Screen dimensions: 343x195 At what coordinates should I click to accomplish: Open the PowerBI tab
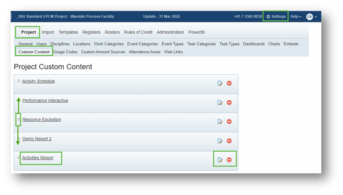coord(196,32)
